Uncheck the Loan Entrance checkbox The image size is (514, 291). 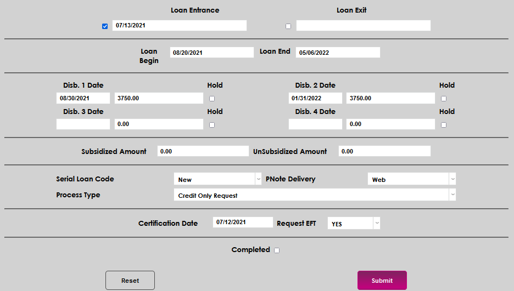point(105,26)
